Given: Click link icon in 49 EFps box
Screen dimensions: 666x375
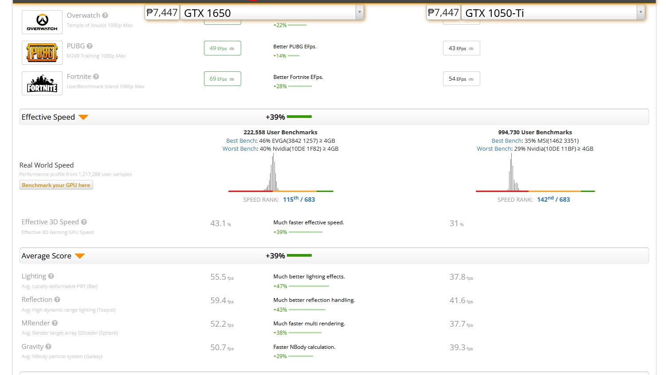Looking at the screenshot, I should 232,49.
